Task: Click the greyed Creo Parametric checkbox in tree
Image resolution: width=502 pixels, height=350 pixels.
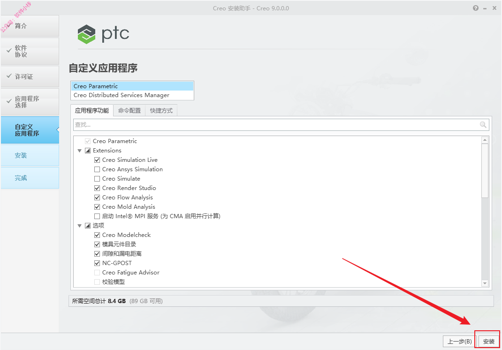Action: click(88, 141)
